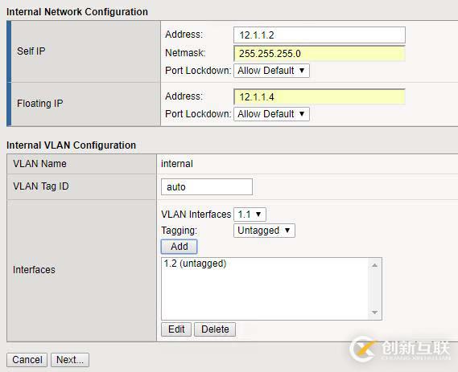The width and height of the screenshot is (458, 372).
Task: Select the 1.2 (untagged) list entry
Action: (x=195, y=264)
